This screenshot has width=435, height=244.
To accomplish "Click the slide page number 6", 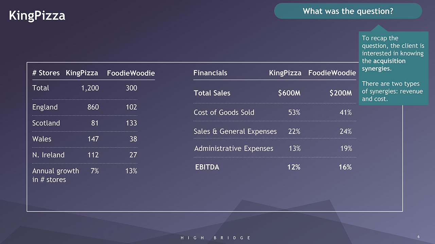I will [x=419, y=237].
